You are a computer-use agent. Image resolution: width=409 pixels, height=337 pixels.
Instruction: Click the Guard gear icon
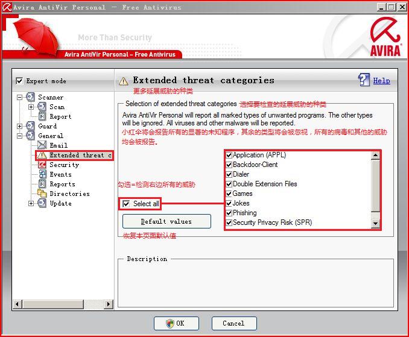[x=30, y=126]
